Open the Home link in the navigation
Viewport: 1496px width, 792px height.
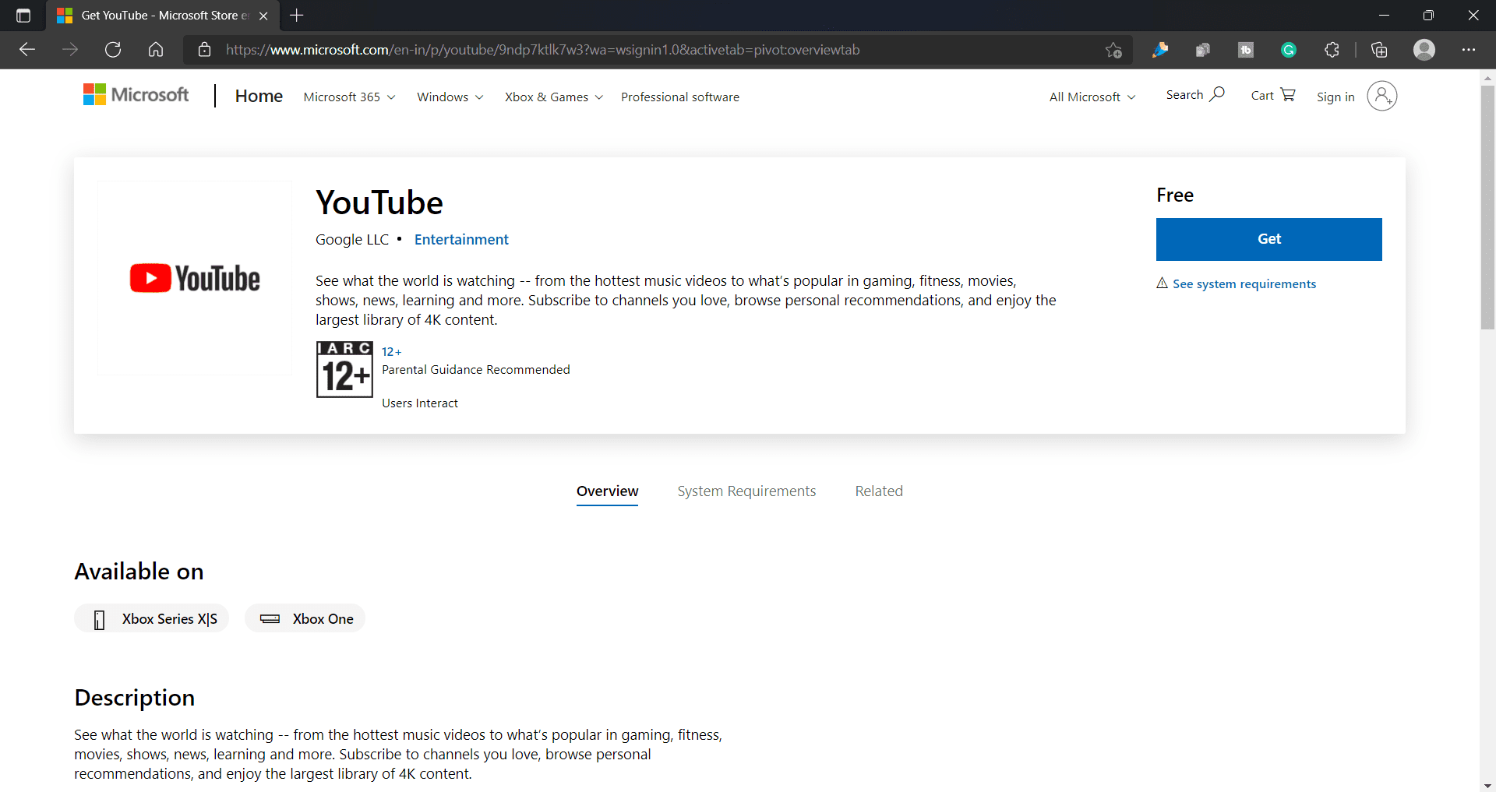259,96
